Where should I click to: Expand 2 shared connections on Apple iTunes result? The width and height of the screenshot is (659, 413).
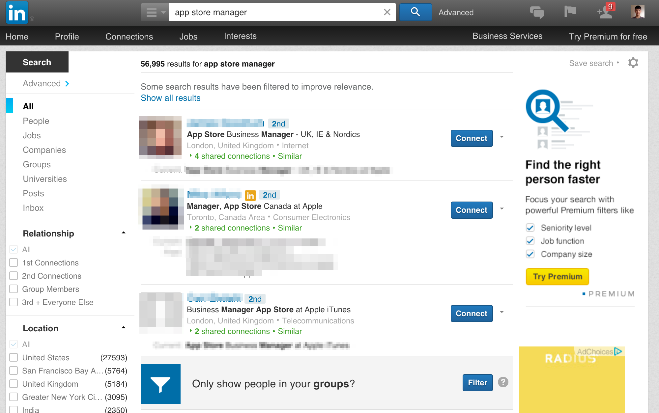(x=229, y=331)
